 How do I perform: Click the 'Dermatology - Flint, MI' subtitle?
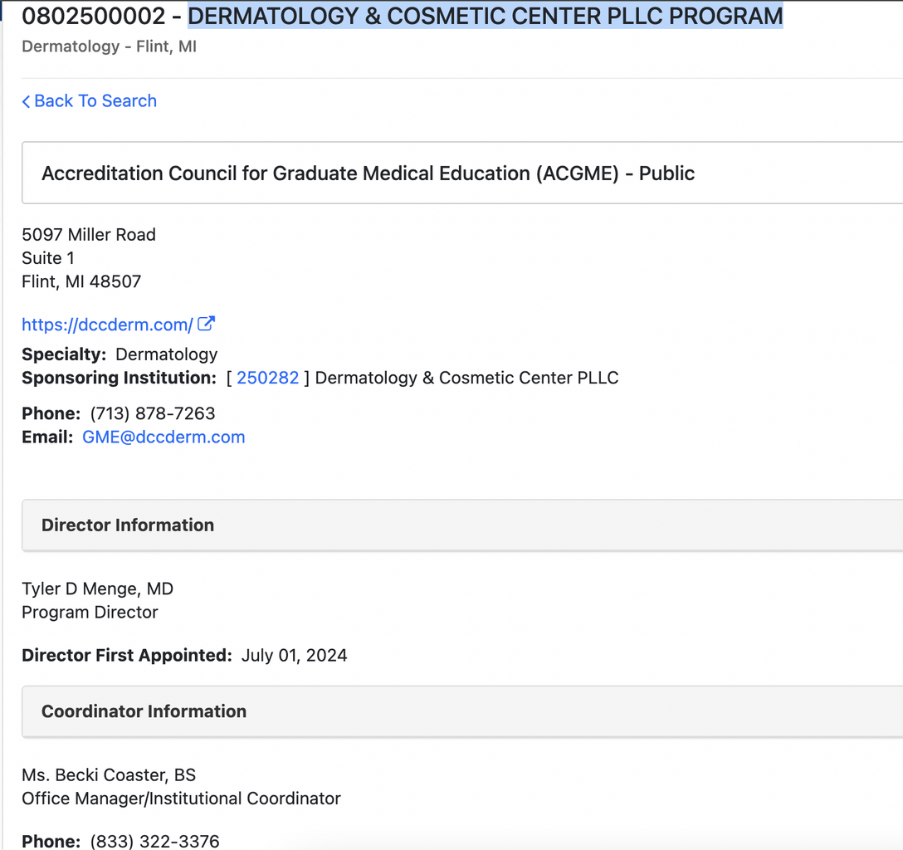[109, 46]
